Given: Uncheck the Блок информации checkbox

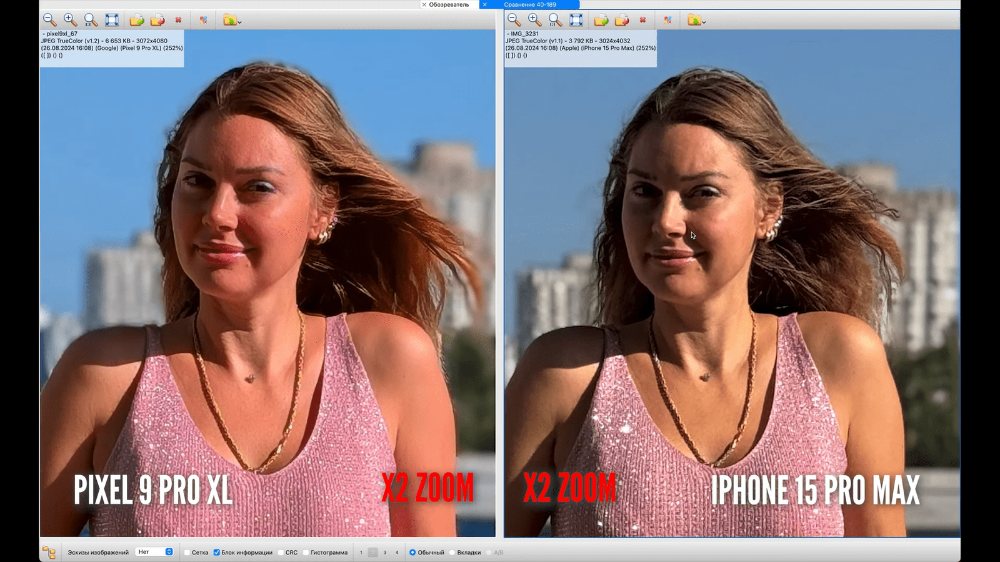Looking at the screenshot, I should 217,553.
